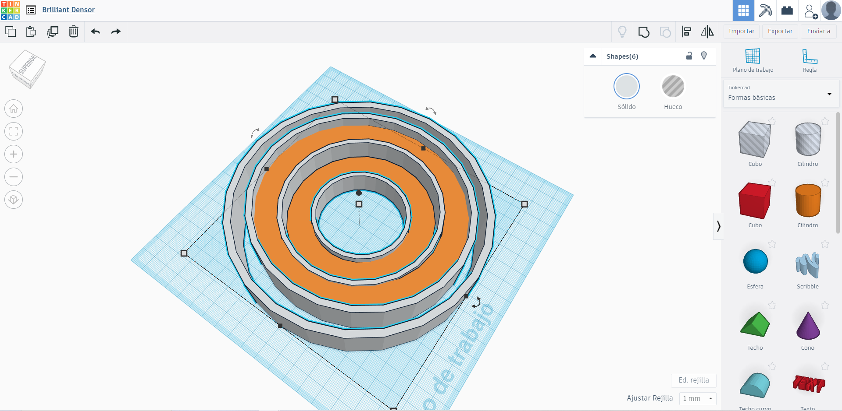Select the Regla ruler tool
The height and width of the screenshot is (411, 842).
(x=810, y=60)
